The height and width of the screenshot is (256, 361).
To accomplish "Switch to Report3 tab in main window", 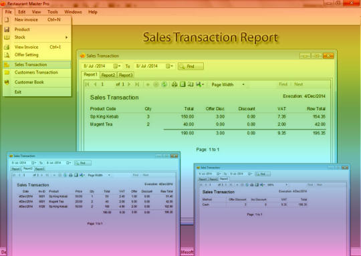I will (126, 75).
